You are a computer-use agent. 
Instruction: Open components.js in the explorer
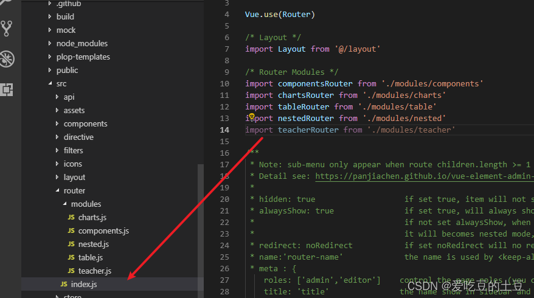pos(103,230)
